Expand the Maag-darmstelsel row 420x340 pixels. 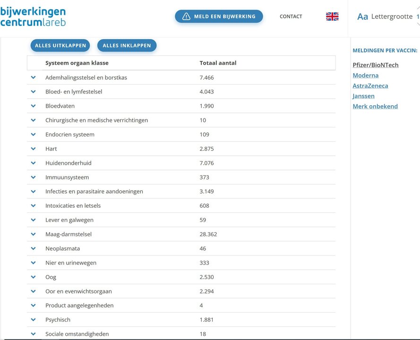(x=34, y=234)
